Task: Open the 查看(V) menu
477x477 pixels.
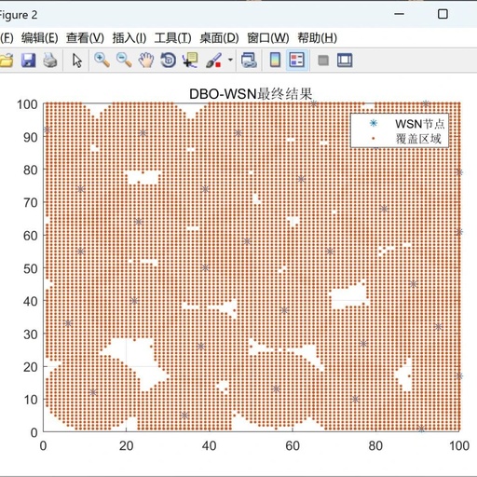Action: [x=85, y=38]
